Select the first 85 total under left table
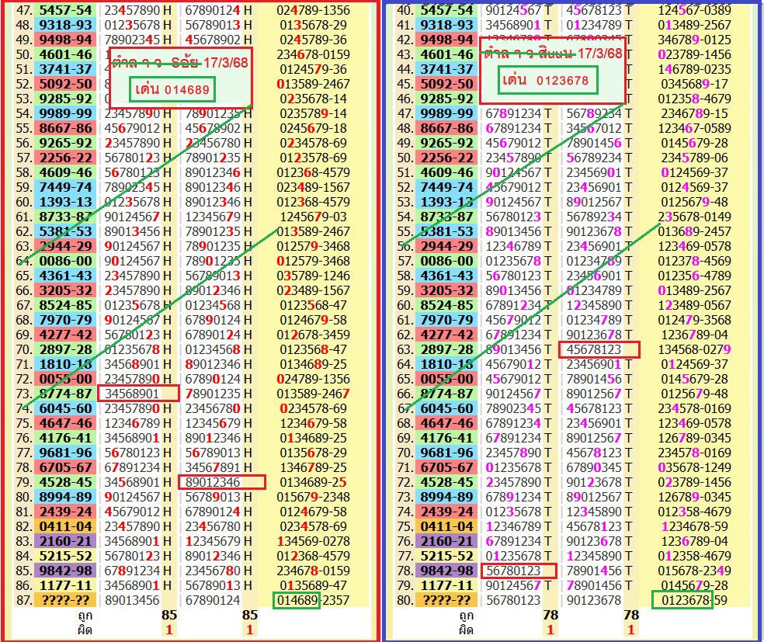Screen dimensions: 764x642 click(x=168, y=616)
